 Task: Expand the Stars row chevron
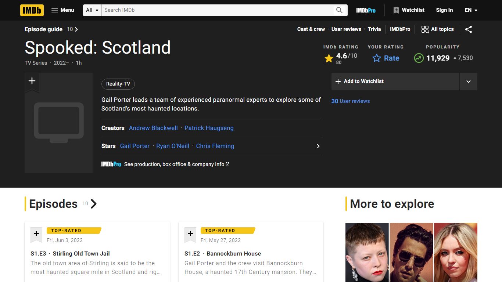click(318, 146)
